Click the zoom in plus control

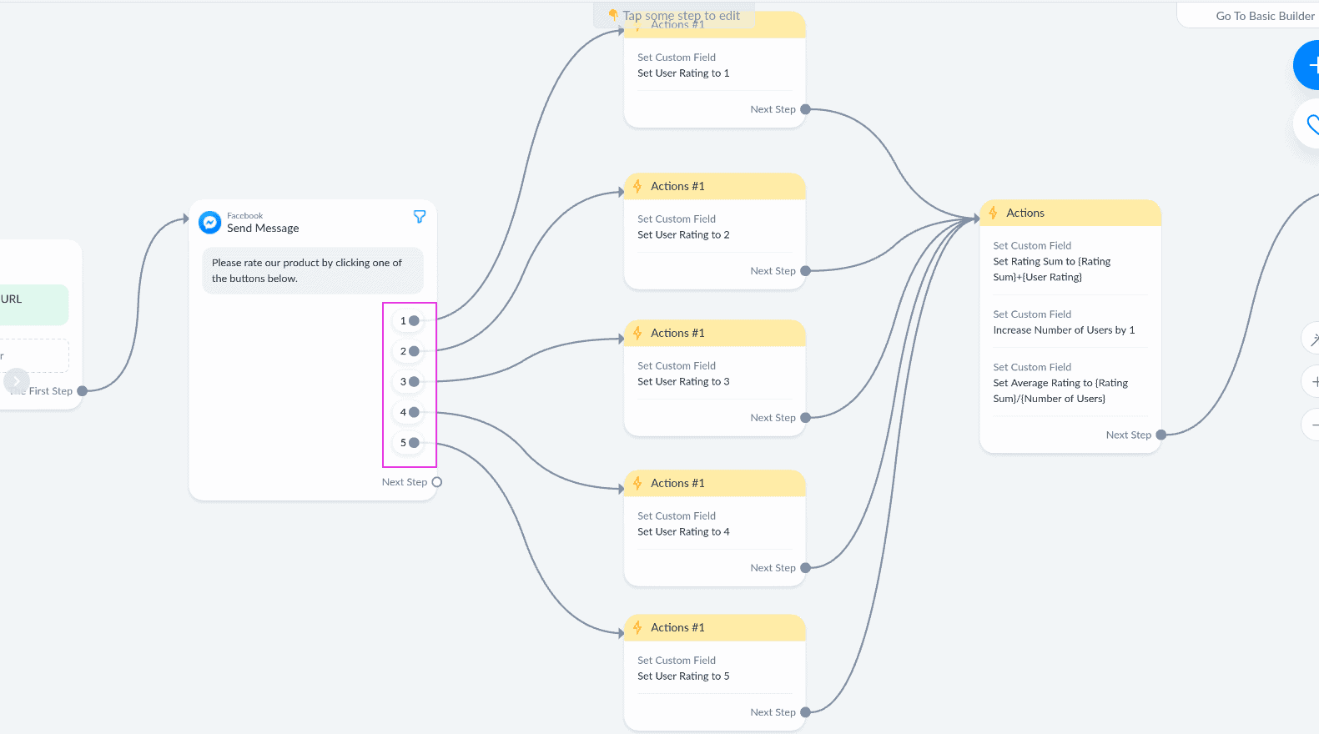click(x=1312, y=381)
